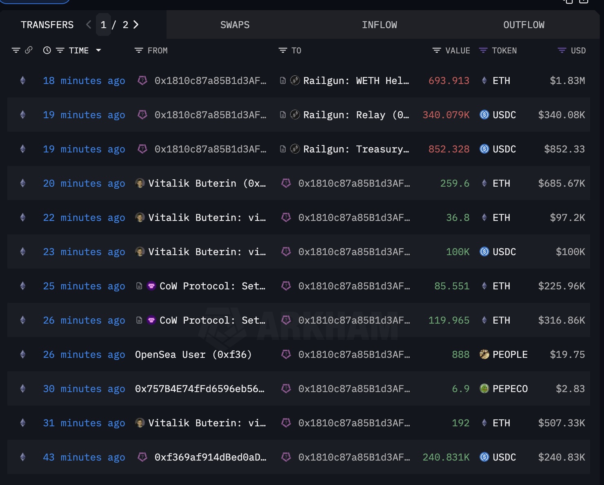
Task: Click CoW Protocol sender in 25 minutes row
Action: (212, 286)
